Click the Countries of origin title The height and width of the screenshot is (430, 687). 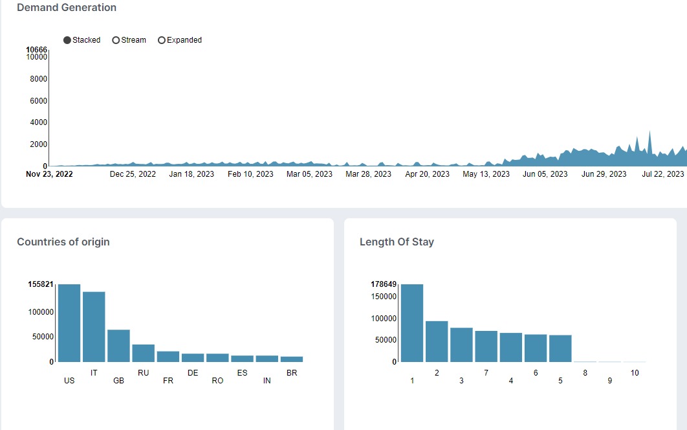(63, 242)
